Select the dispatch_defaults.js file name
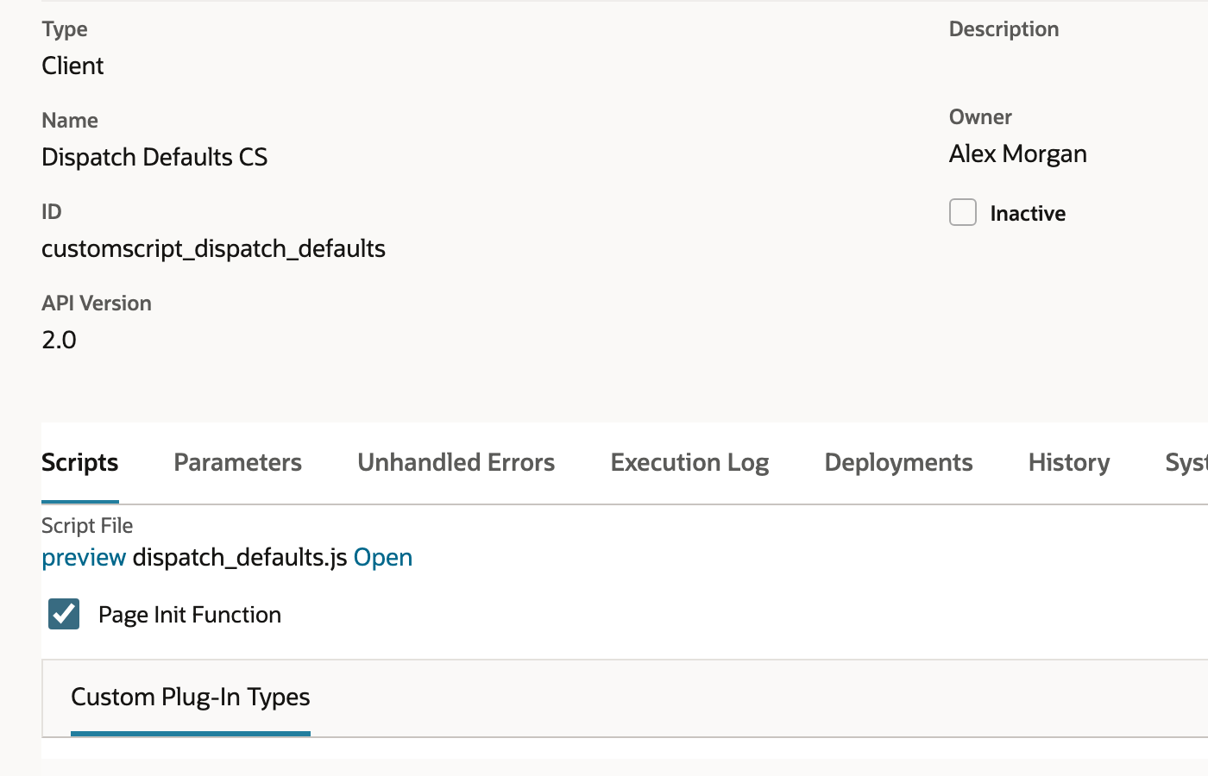1208x776 pixels. [240, 558]
